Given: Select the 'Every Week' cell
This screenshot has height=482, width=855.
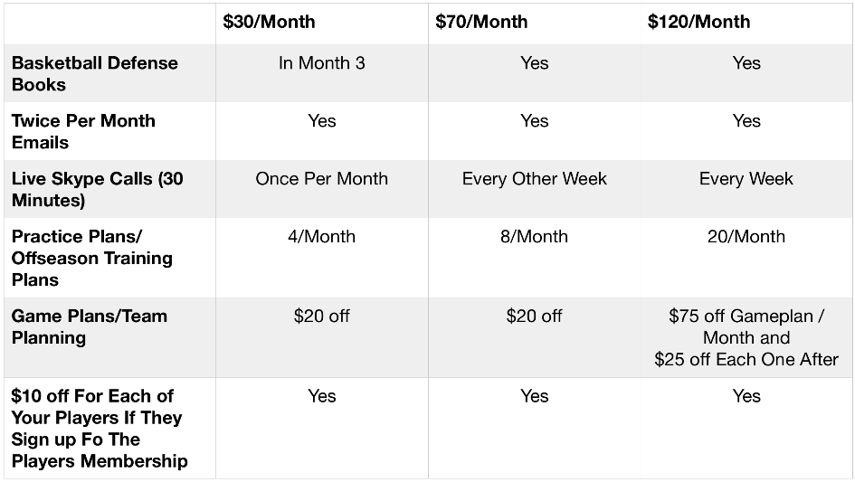Looking at the screenshot, I should [x=746, y=179].
